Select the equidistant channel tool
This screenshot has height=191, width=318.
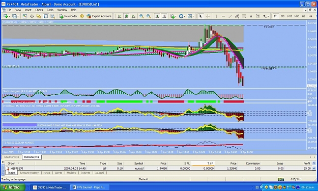[237, 16]
